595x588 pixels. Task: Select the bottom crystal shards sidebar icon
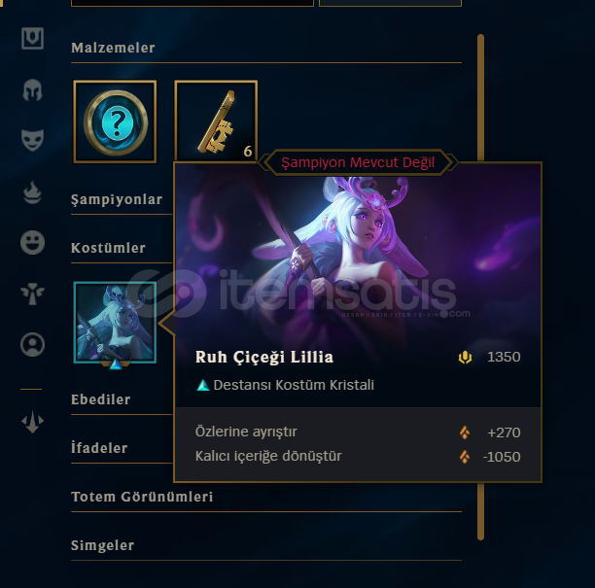tap(33, 422)
